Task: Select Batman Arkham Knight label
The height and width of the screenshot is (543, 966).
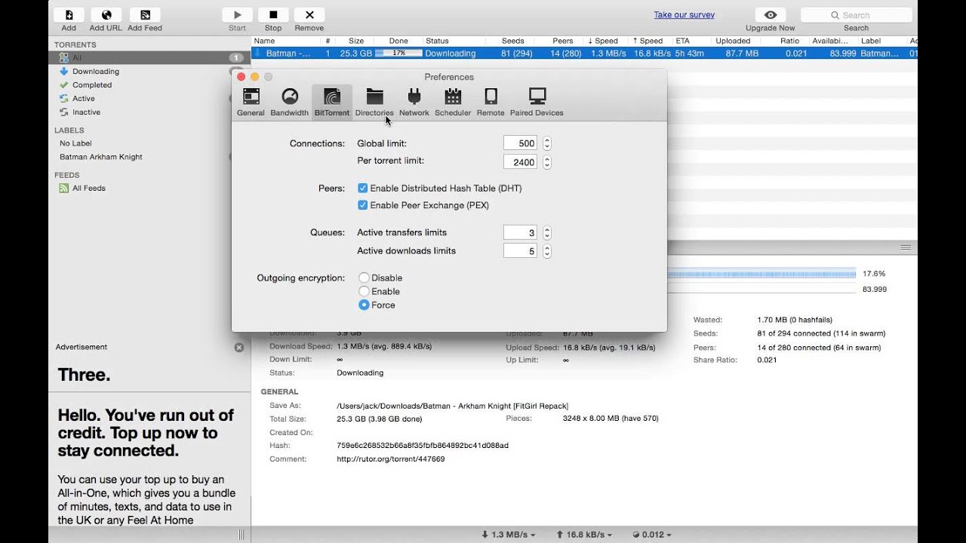Action: click(101, 157)
